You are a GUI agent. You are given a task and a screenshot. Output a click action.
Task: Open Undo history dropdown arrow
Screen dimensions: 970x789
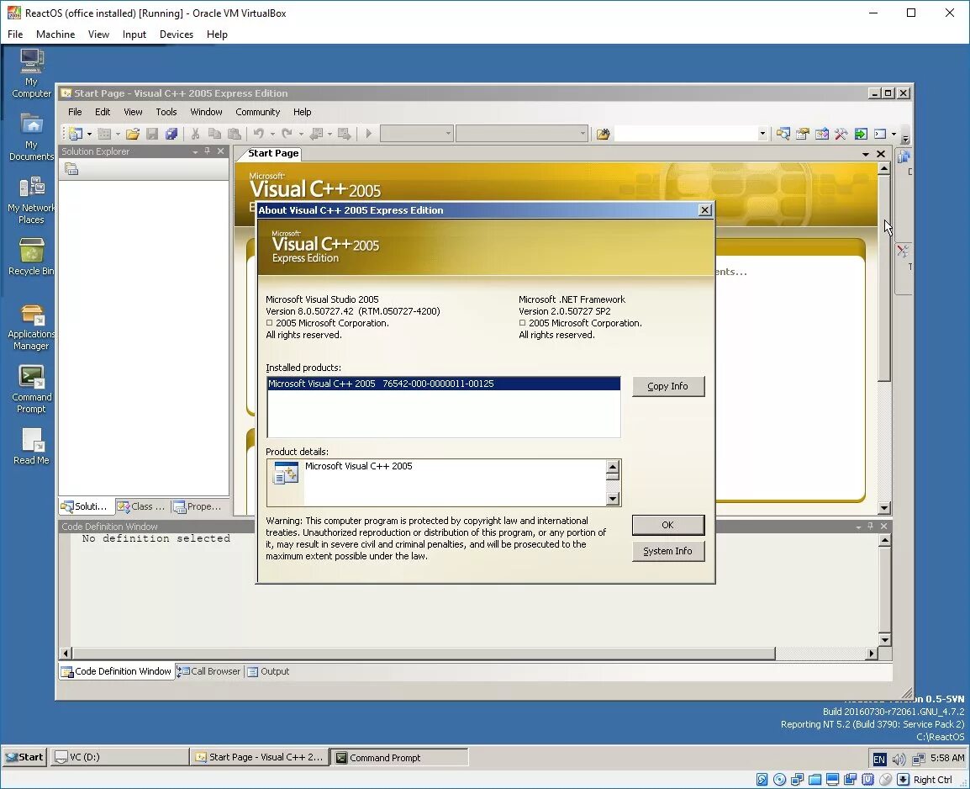coord(272,134)
